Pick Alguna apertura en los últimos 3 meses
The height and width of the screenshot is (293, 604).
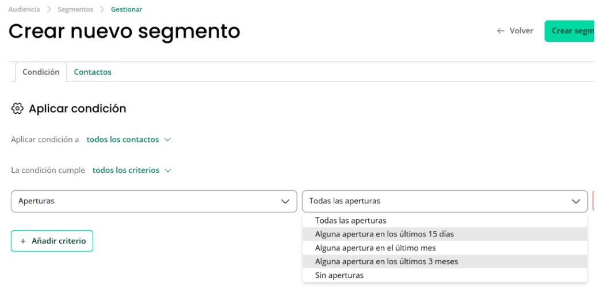(445, 261)
